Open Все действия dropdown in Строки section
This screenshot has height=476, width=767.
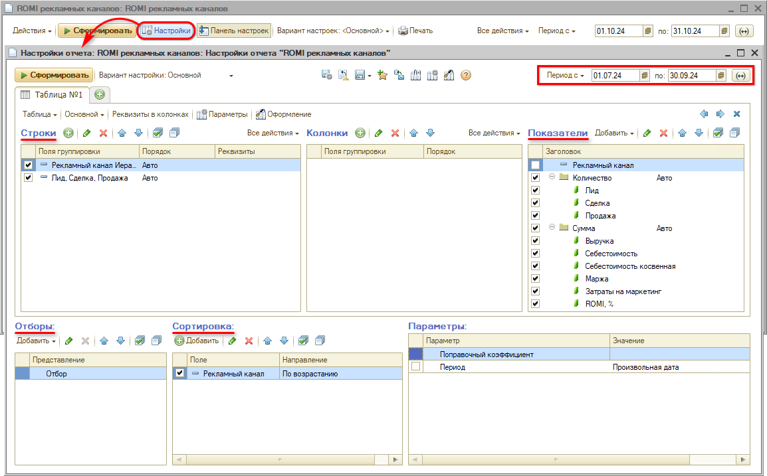tap(273, 133)
